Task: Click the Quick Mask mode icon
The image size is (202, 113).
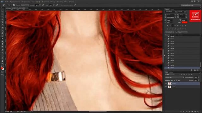Action: tap(2, 72)
